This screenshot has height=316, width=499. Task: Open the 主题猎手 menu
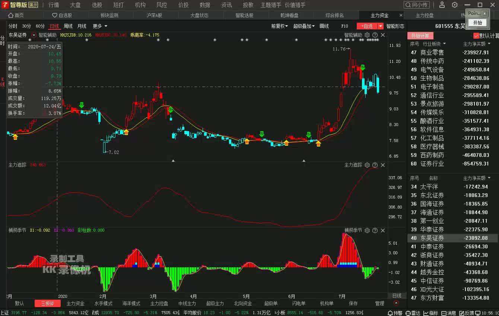pyautogui.click(x=271, y=5)
